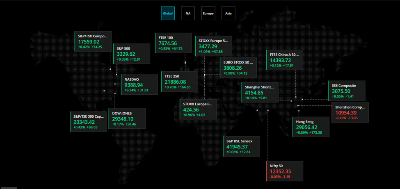This screenshot has width=400, height=189.
Task: Click the DOW JONES index card
Action: (127, 118)
